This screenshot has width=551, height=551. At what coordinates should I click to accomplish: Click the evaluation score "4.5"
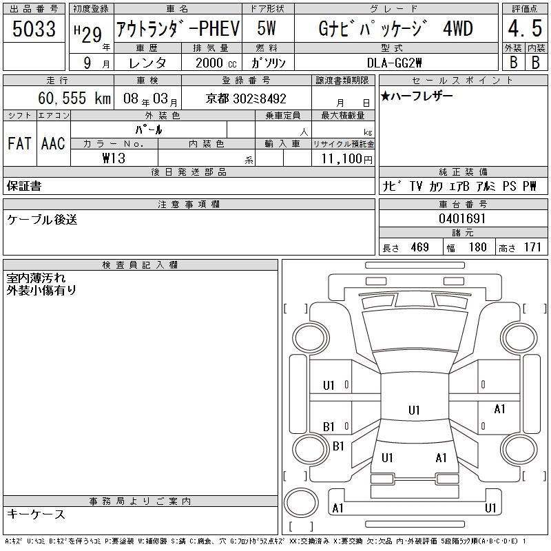point(525,28)
